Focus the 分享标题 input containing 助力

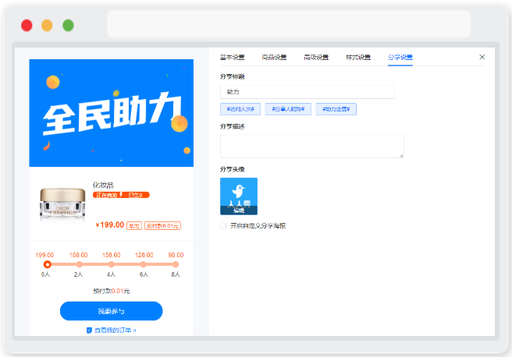pos(308,92)
